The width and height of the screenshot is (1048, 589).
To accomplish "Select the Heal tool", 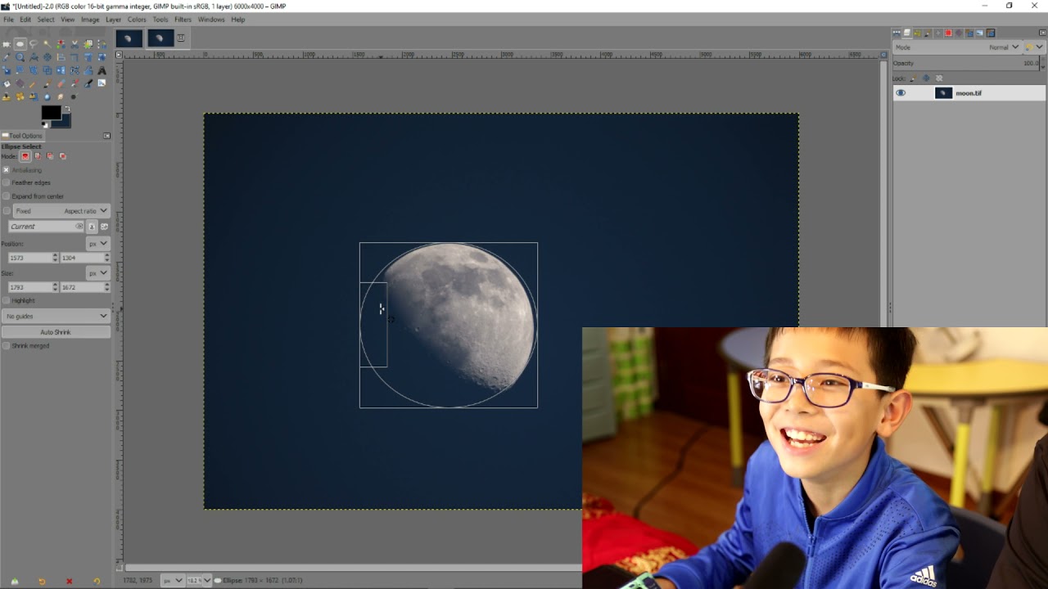I will (x=20, y=97).
